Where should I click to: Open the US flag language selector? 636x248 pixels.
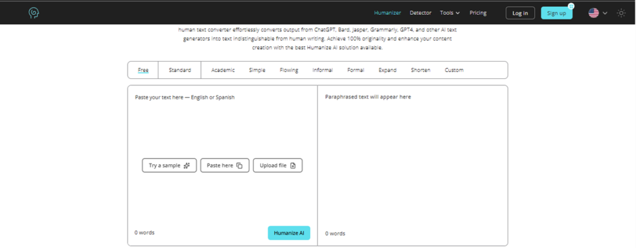598,13
